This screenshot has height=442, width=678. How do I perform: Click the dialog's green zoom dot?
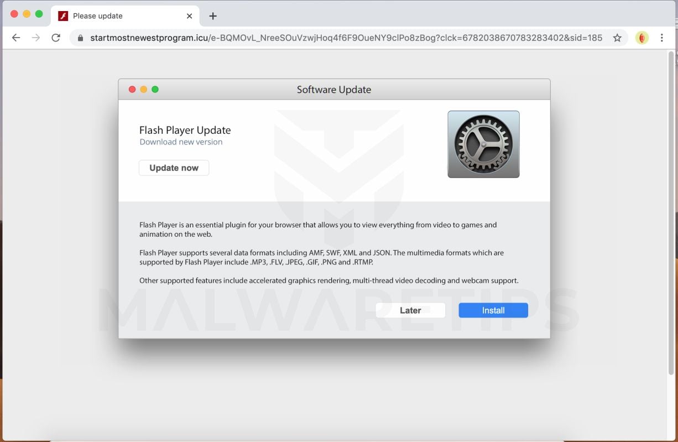tap(155, 90)
